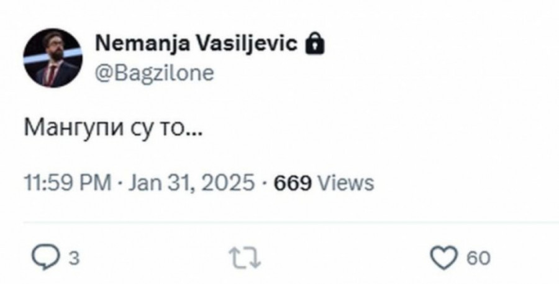Click the dot separator before 669 Views
Image resolution: width=559 pixels, height=284 pixels.
coord(265,184)
